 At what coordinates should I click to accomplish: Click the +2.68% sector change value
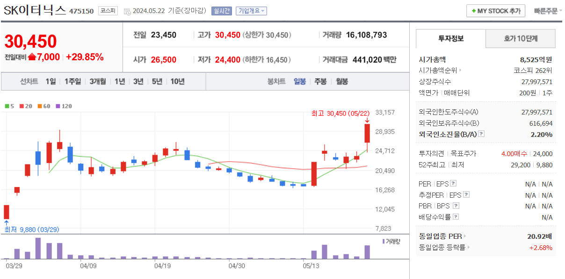tap(541, 248)
